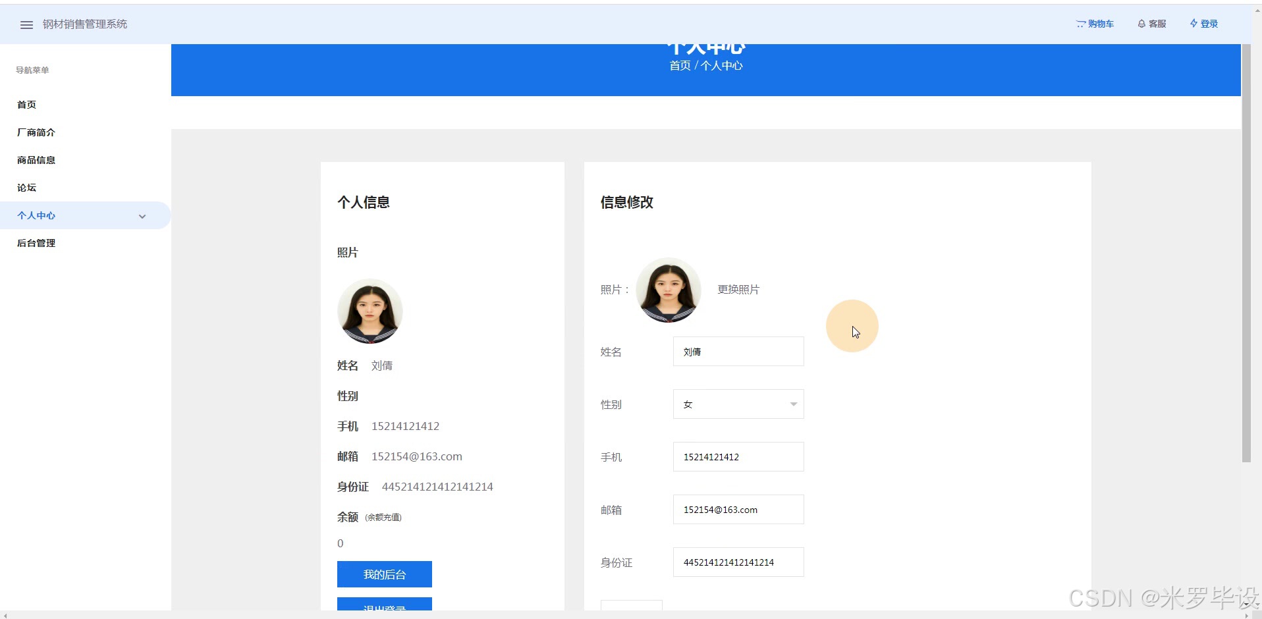Go to 论坛 forum page
The height and width of the screenshot is (619, 1262).
pyautogui.click(x=26, y=188)
